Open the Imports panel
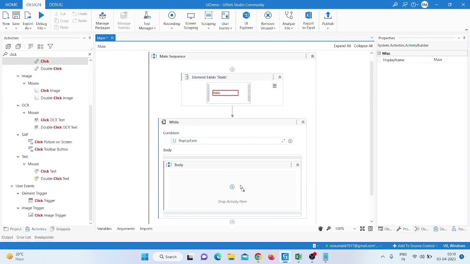The height and width of the screenshot is (264, 470). coord(146,229)
